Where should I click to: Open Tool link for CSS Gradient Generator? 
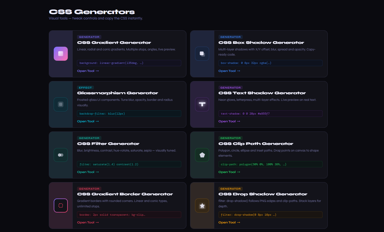click(88, 71)
